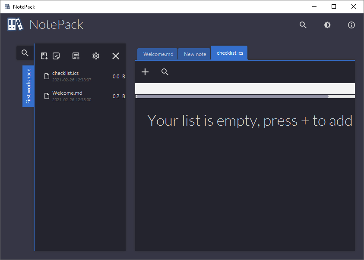The image size is (364, 260).
Task: Close the notes list panel
Action: click(115, 56)
